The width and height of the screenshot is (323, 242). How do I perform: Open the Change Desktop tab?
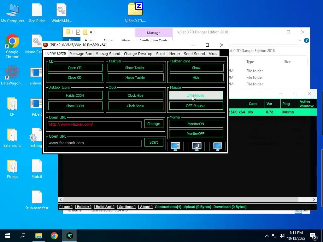pos(138,54)
